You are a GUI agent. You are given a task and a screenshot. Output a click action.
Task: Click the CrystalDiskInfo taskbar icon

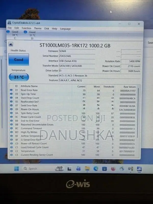pos(139,169)
